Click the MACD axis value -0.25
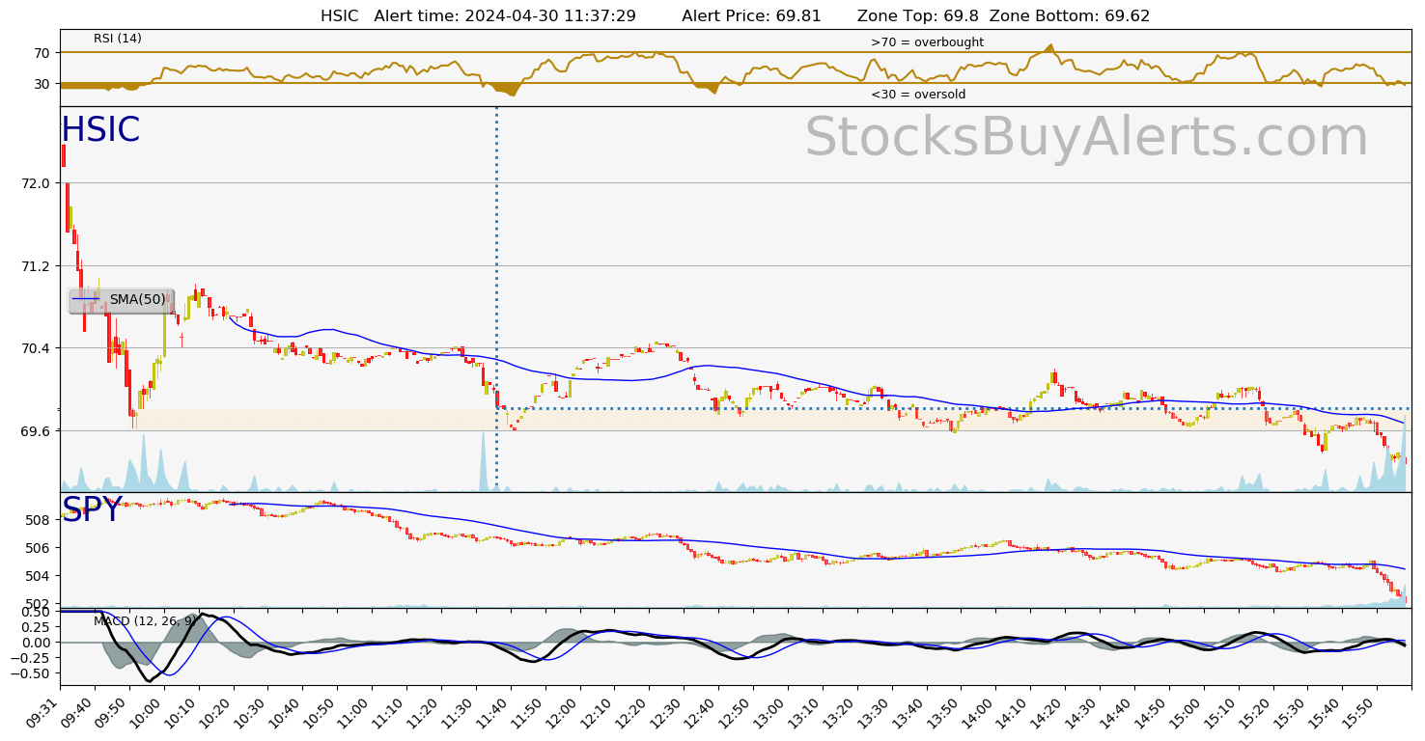The width and height of the screenshot is (1425, 741). 31,658
